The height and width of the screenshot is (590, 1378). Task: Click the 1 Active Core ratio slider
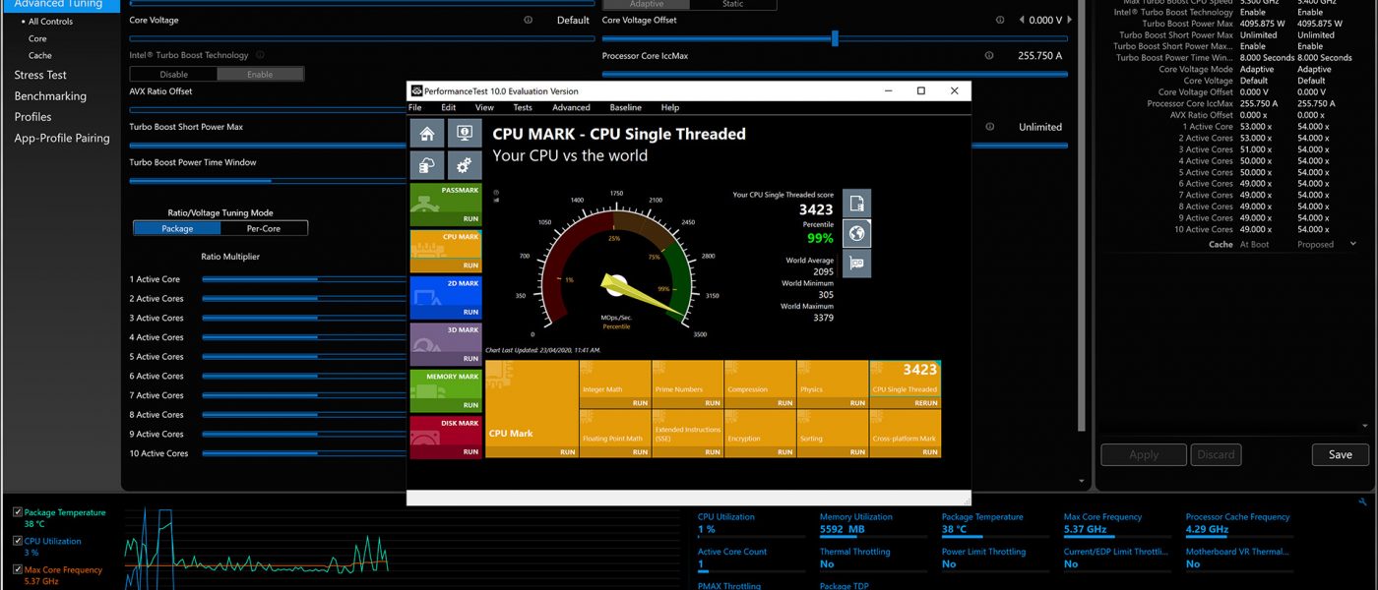click(304, 279)
